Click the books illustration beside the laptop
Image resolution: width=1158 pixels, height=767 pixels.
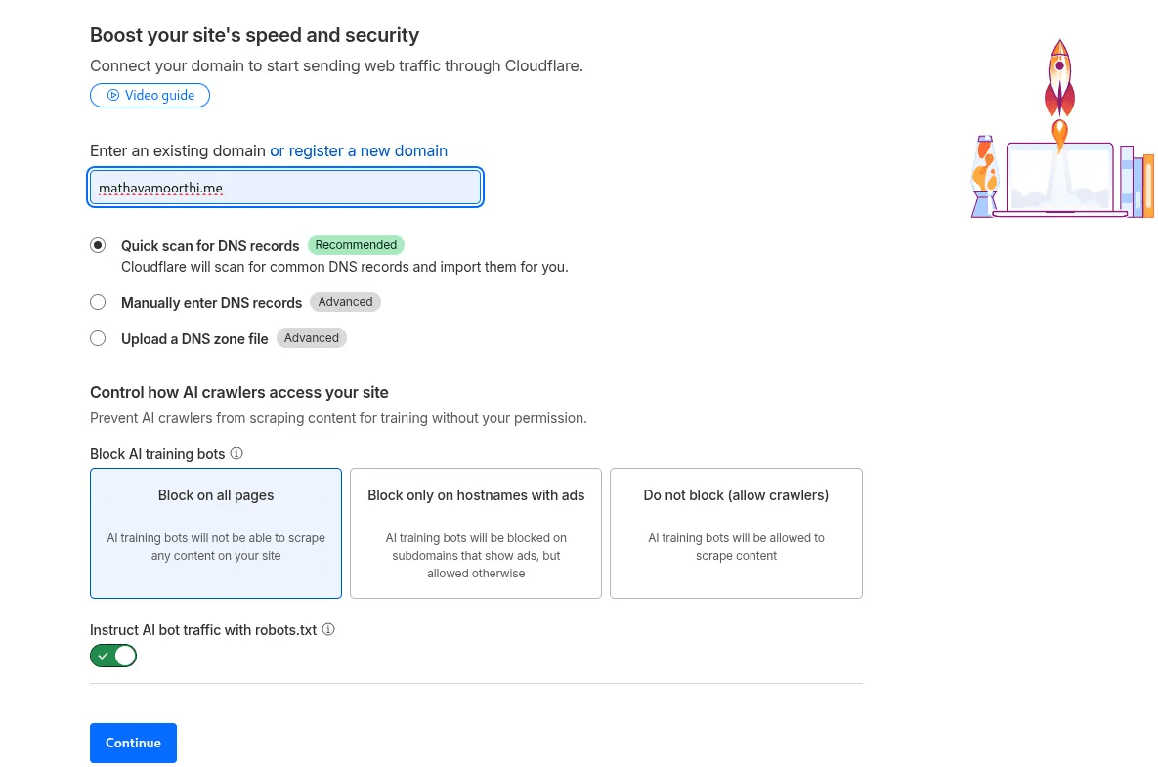tap(1137, 183)
